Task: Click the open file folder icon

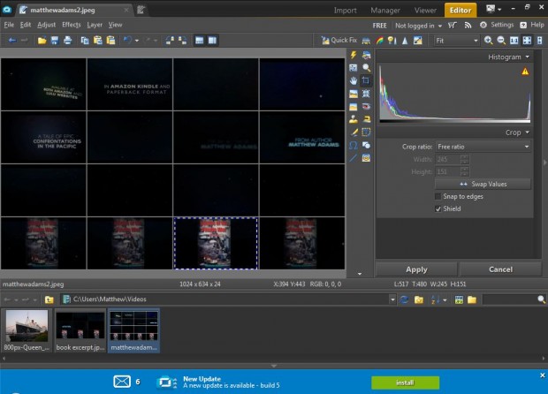Action: pos(42,41)
